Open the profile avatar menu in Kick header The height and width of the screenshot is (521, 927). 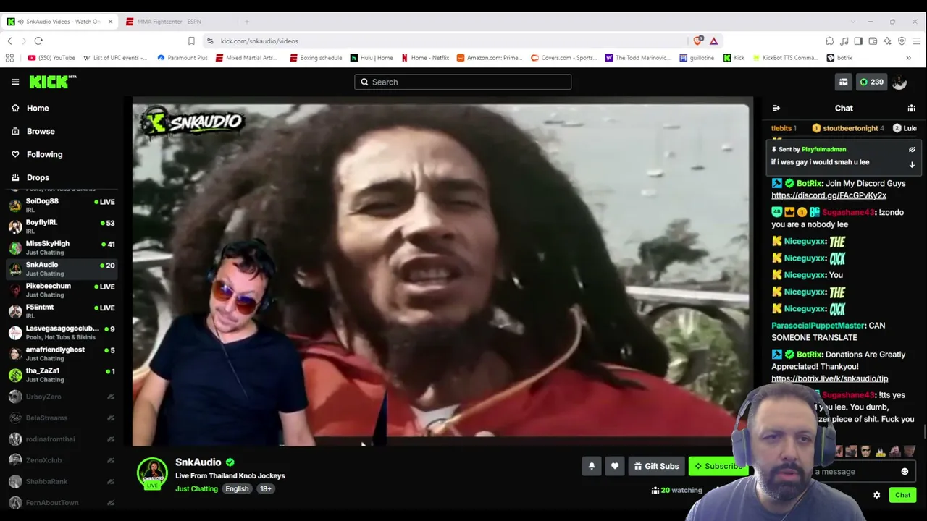point(899,82)
